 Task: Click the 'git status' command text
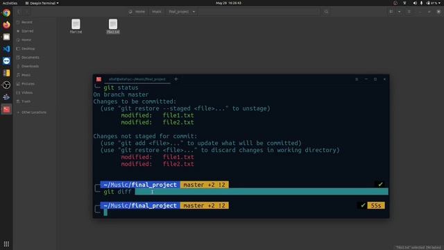[121, 87]
